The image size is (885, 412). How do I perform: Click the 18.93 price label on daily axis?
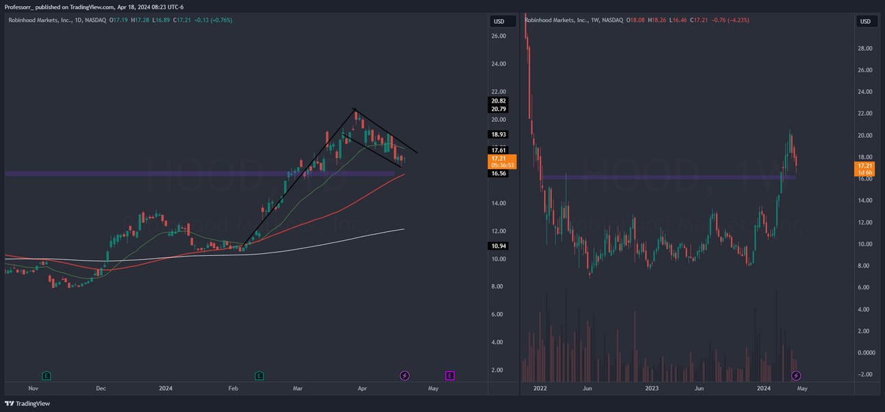pos(498,135)
